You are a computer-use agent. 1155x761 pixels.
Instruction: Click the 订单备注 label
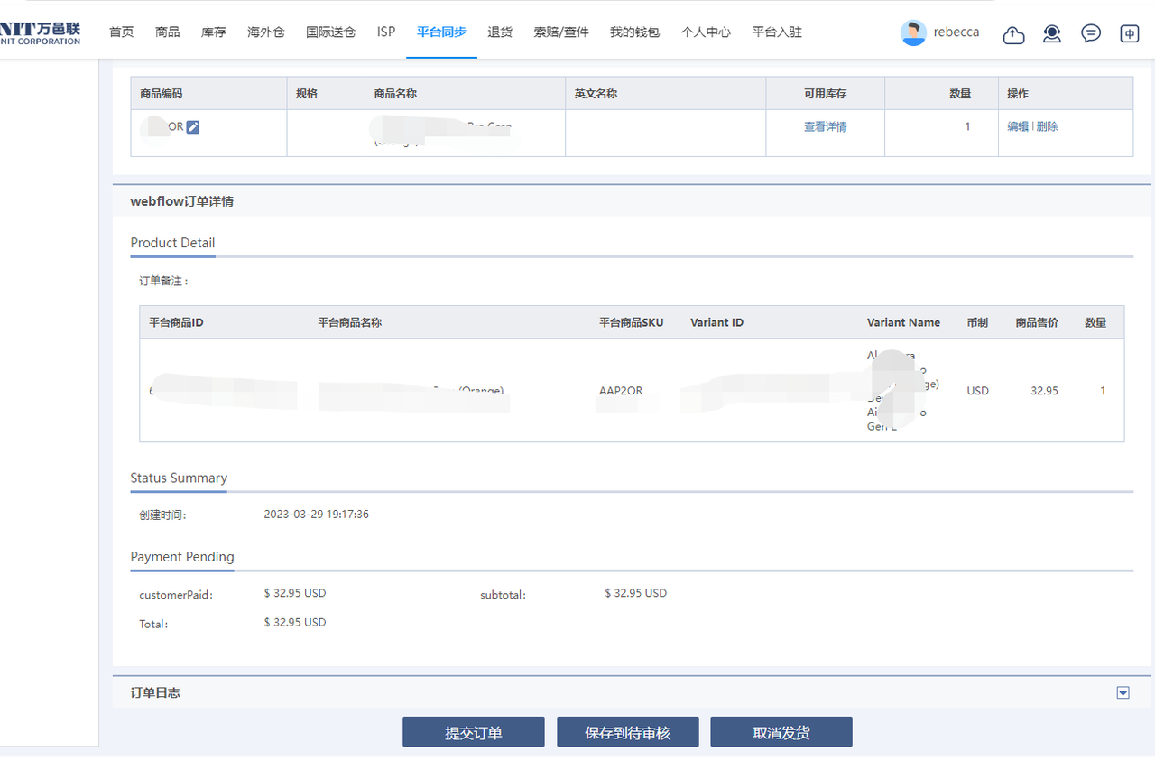[164, 282]
